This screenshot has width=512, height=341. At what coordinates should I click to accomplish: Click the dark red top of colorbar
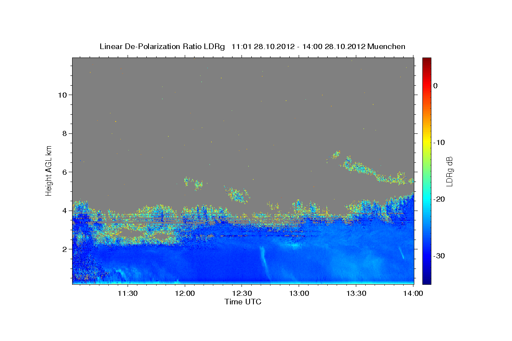point(427,62)
